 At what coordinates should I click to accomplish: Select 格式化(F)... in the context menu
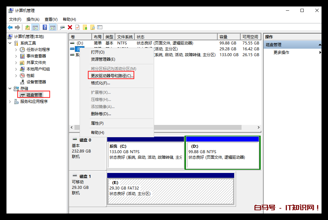click(x=100, y=83)
